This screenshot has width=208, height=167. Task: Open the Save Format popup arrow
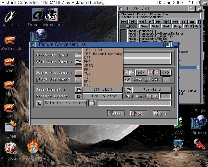79,90
